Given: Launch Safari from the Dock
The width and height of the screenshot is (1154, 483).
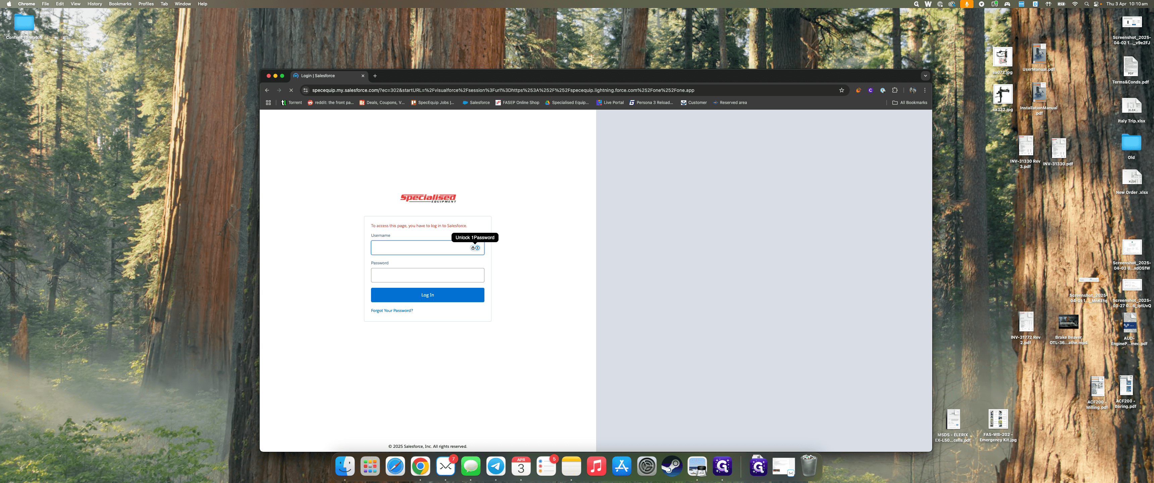Looking at the screenshot, I should click(x=395, y=466).
